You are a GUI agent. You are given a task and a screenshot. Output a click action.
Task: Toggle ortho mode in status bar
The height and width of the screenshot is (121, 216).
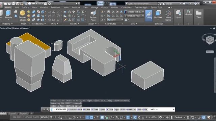click(70, 117)
